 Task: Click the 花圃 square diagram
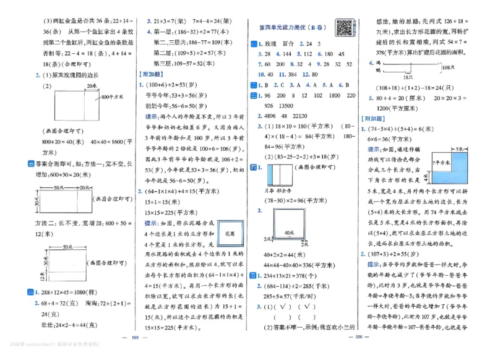pyautogui.click(x=230, y=234)
